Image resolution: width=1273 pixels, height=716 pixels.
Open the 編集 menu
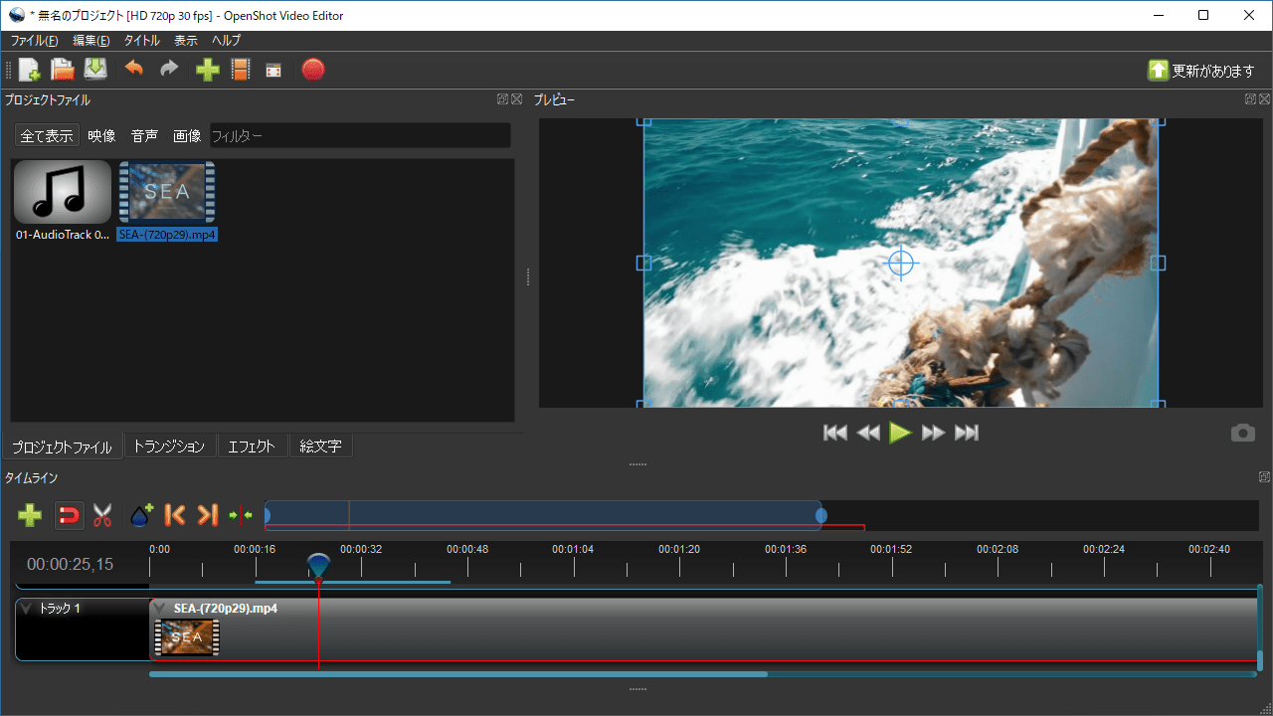coord(90,41)
